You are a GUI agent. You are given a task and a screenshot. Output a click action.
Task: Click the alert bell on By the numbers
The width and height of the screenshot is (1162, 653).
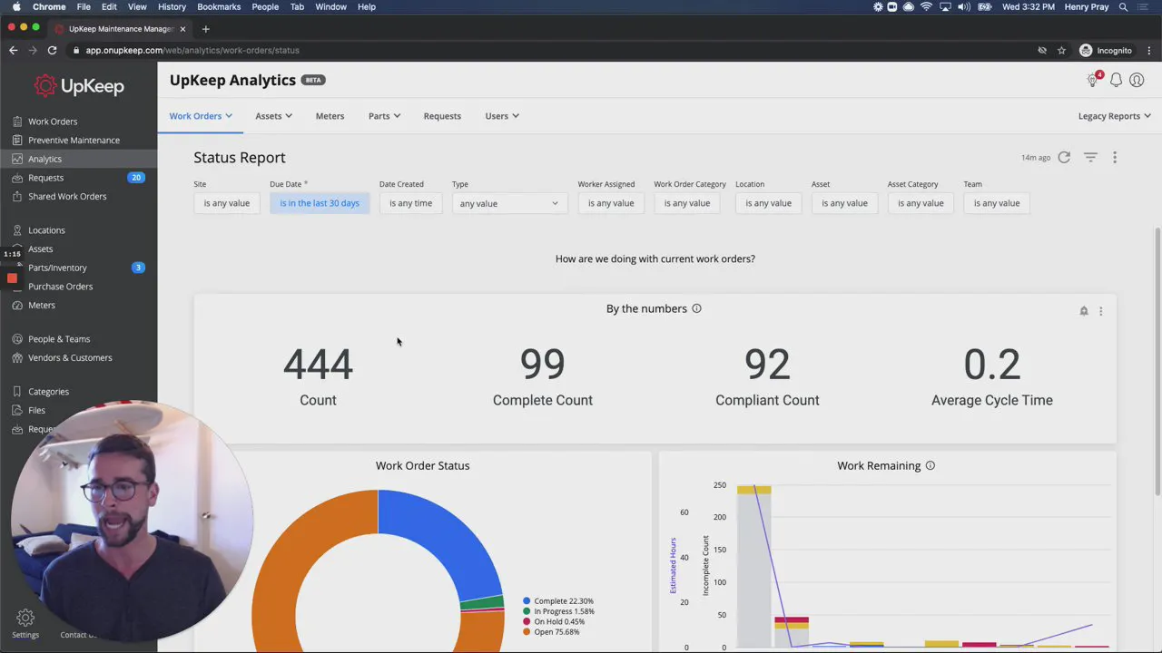tap(1083, 311)
